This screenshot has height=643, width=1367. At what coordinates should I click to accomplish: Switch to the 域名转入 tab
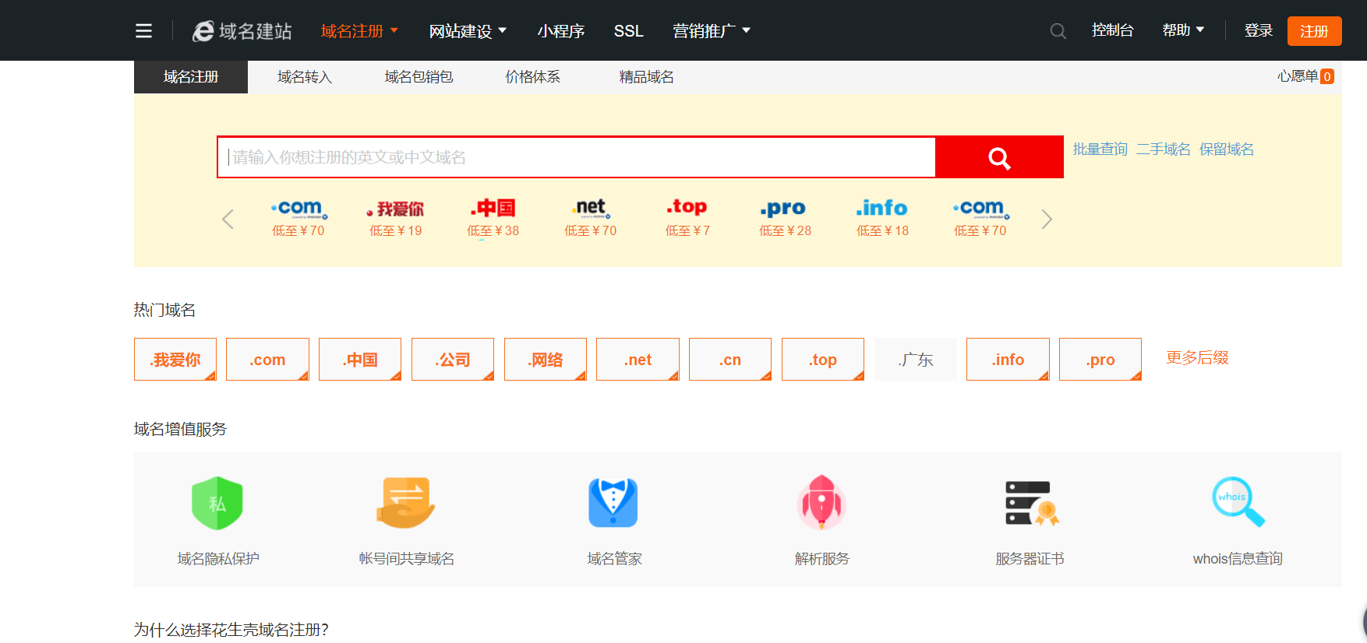[305, 77]
